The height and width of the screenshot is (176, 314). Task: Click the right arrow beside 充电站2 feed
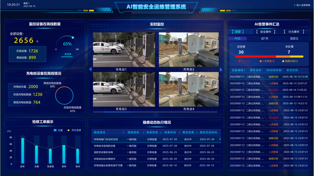(x=221, y=69)
